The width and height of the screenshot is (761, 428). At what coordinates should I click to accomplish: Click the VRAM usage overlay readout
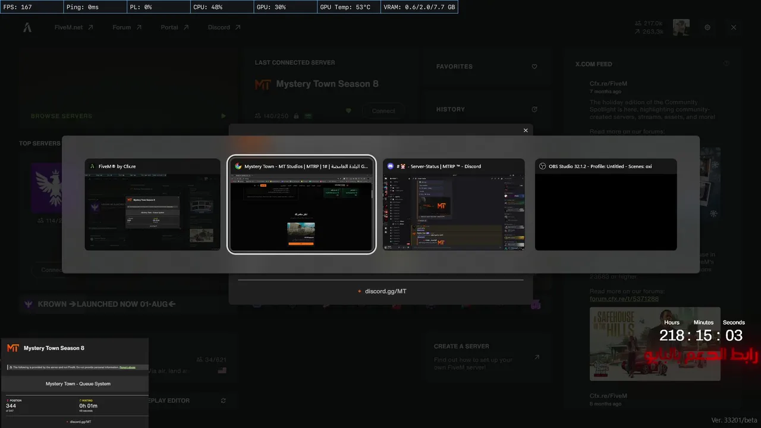(x=420, y=7)
